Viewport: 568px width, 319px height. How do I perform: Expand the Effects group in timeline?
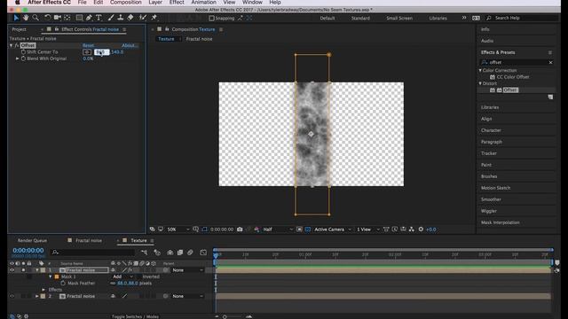[43, 290]
